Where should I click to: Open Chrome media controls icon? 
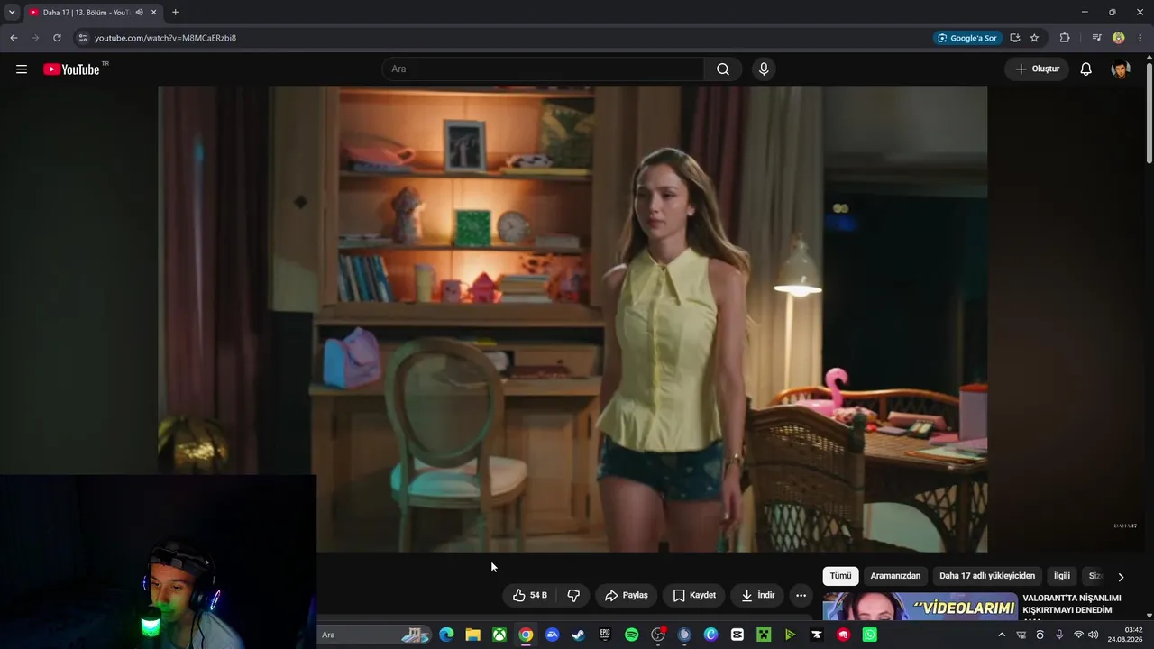1096,38
